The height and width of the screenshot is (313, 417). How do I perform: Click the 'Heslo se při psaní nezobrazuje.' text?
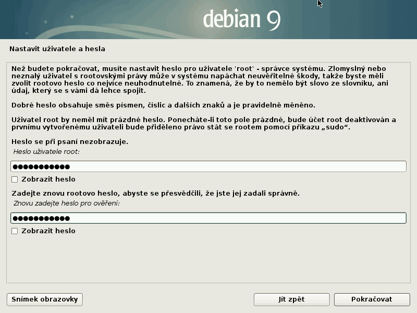(70, 141)
